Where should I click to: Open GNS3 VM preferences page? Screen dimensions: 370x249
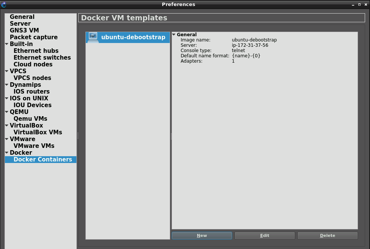[x=24, y=31]
